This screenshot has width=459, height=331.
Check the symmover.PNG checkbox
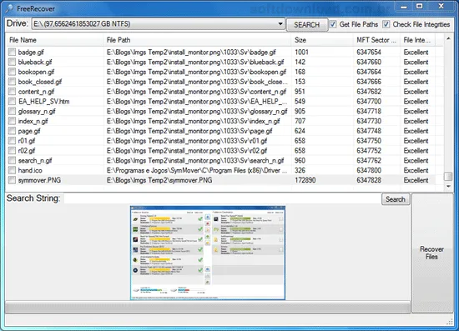12,180
